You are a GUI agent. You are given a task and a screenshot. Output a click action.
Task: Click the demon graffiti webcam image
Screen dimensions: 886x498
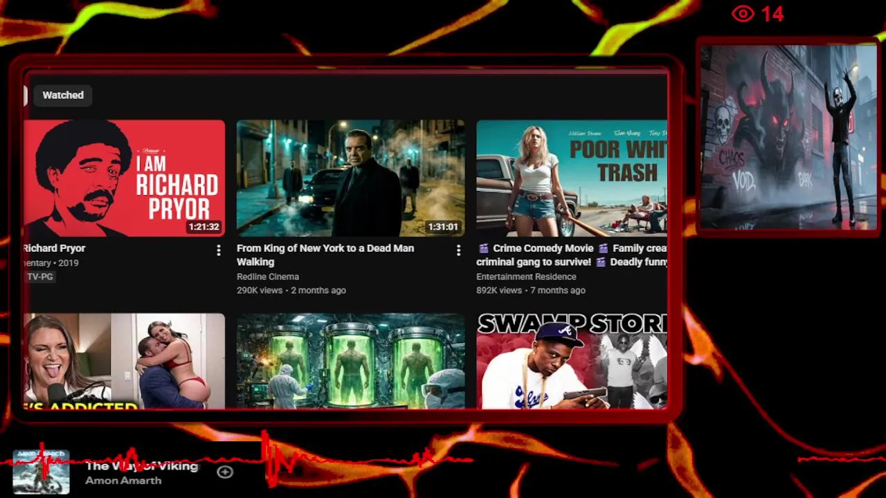tap(788, 137)
